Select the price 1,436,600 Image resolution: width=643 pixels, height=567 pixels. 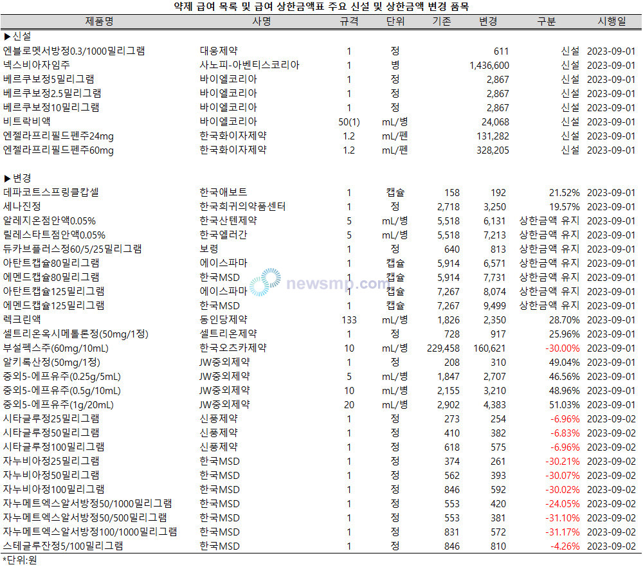pyautogui.click(x=489, y=66)
